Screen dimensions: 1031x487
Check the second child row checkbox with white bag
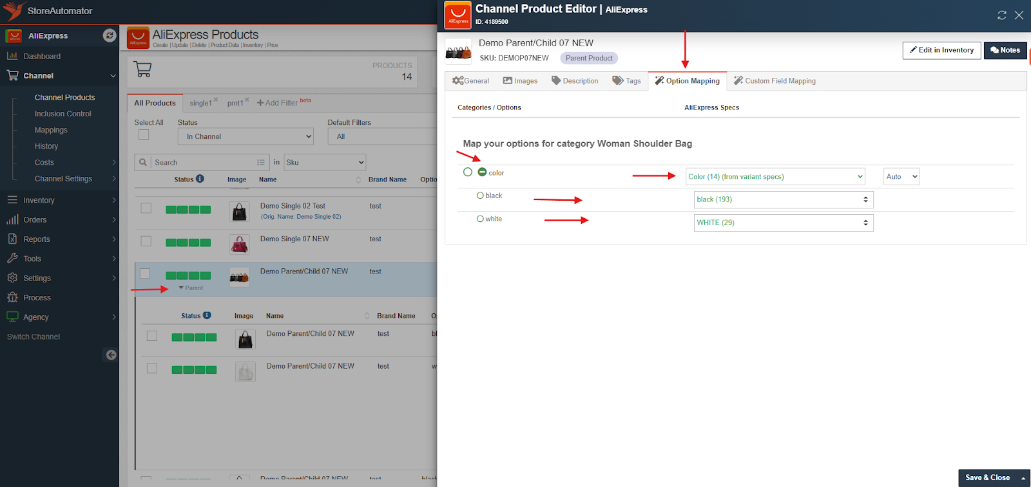point(152,369)
